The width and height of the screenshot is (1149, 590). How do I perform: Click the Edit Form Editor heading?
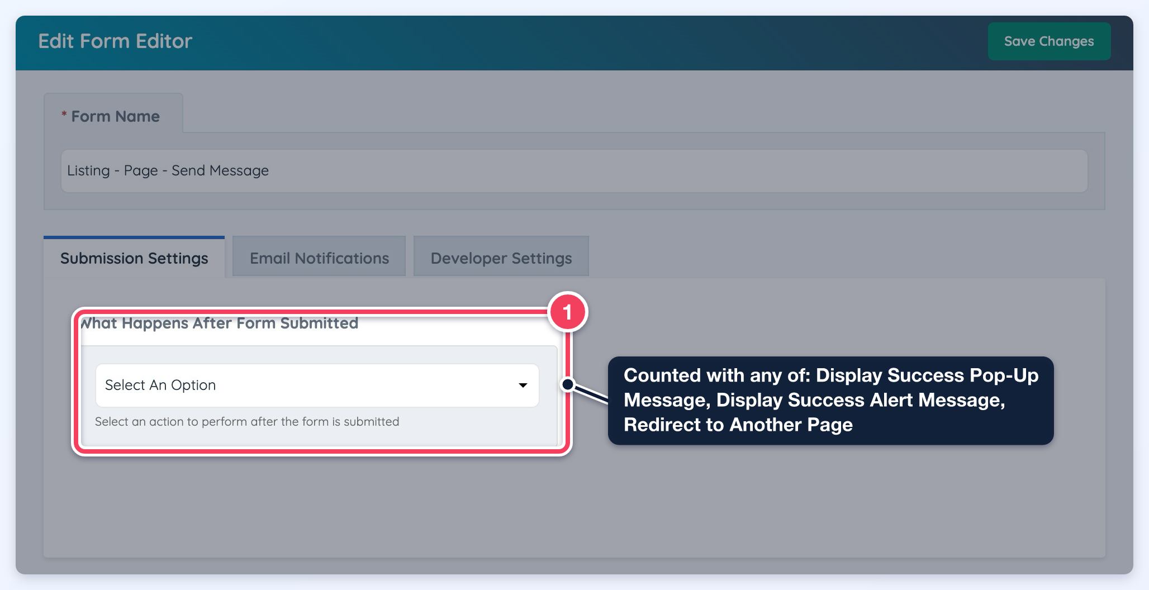pyautogui.click(x=115, y=41)
